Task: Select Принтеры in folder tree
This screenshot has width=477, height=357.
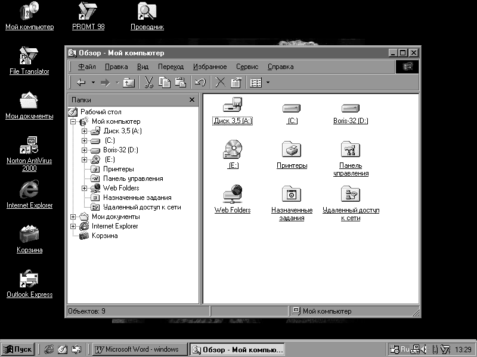Action: click(x=118, y=169)
